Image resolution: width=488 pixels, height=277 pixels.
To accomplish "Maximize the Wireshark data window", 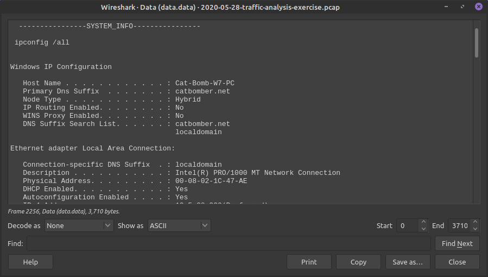I will pos(462,7).
